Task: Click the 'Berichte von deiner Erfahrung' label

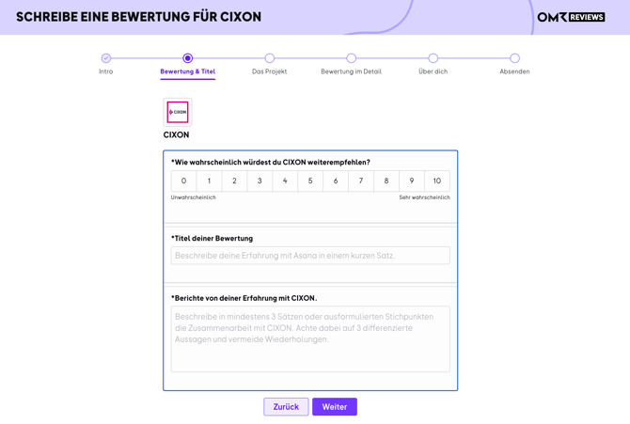Action: (x=244, y=298)
